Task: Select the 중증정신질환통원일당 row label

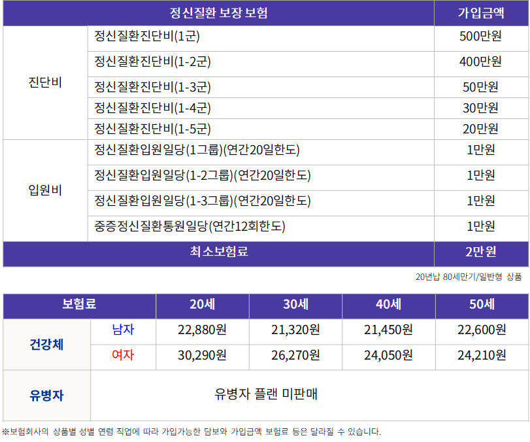Action: (x=190, y=226)
